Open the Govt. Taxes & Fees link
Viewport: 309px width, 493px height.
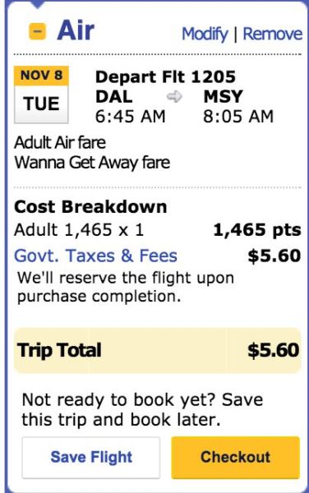coord(96,256)
